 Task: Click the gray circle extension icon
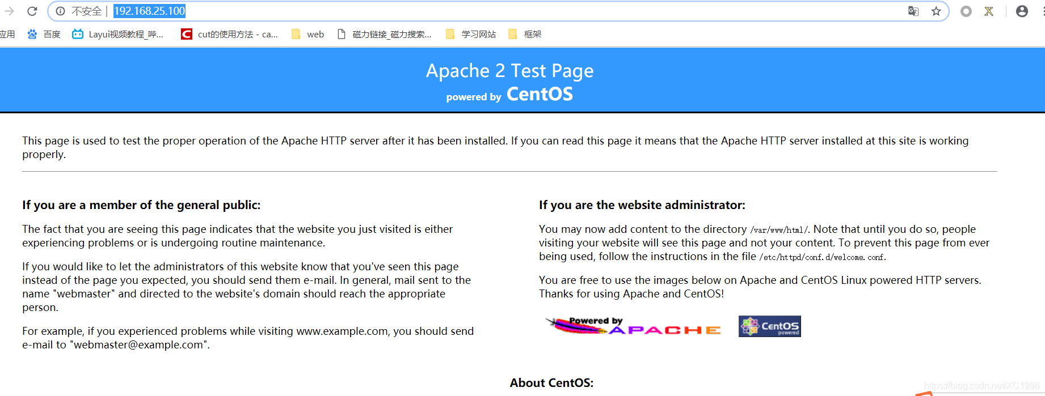pyautogui.click(x=966, y=11)
